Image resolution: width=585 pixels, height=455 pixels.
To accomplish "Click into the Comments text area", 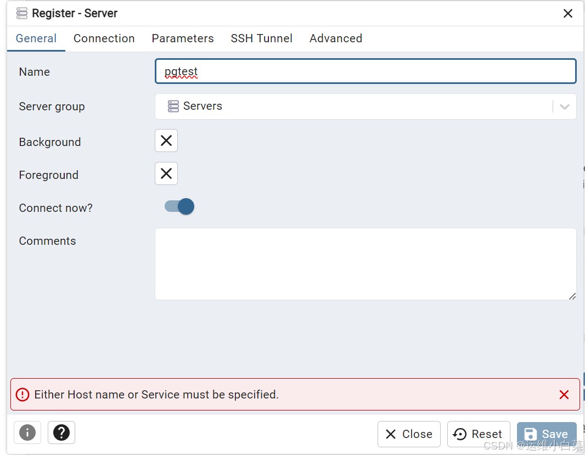I will click(365, 264).
